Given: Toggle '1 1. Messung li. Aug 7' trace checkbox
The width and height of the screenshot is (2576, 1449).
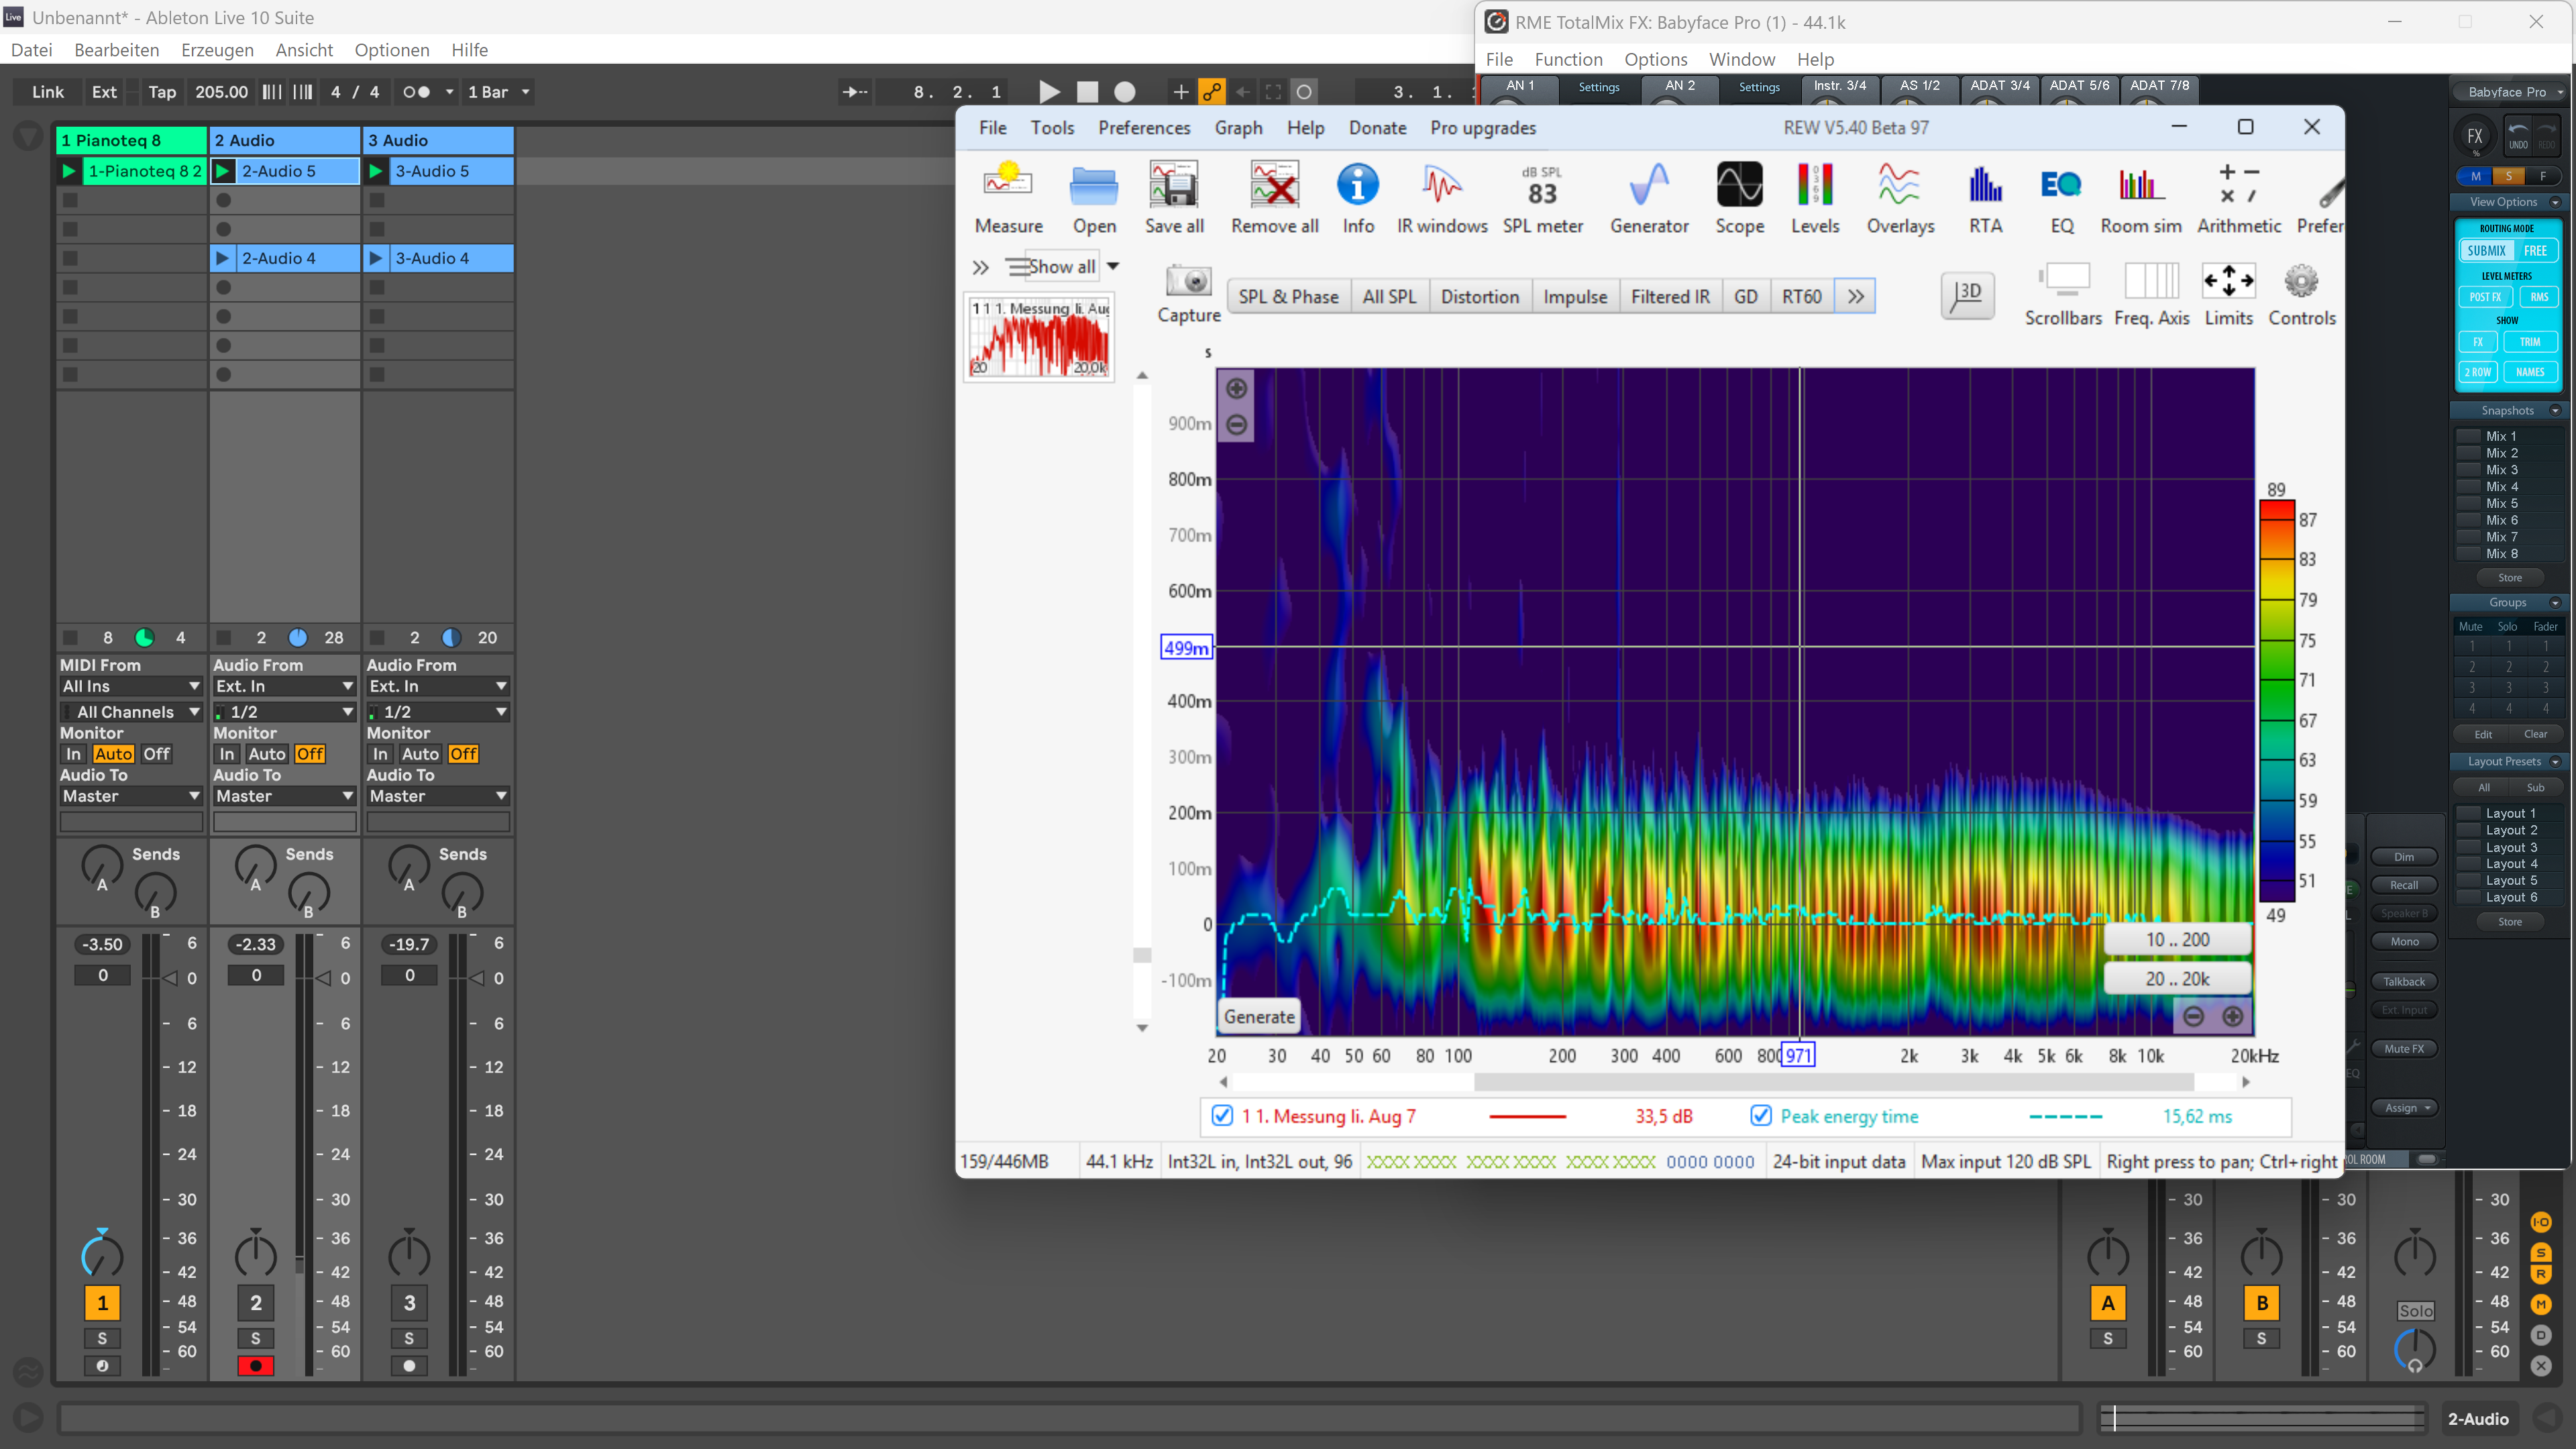Looking at the screenshot, I should point(1222,1116).
